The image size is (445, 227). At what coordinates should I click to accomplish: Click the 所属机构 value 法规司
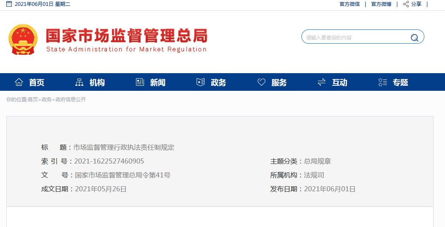[x=314, y=175]
